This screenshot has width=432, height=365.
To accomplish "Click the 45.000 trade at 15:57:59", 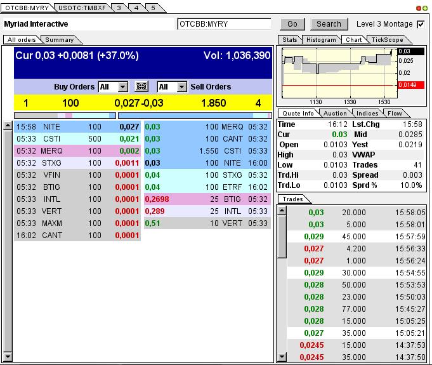I will tap(357, 237).
